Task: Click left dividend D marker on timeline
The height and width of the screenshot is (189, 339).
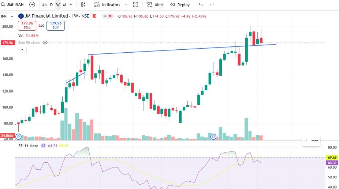Action: [18, 136]
